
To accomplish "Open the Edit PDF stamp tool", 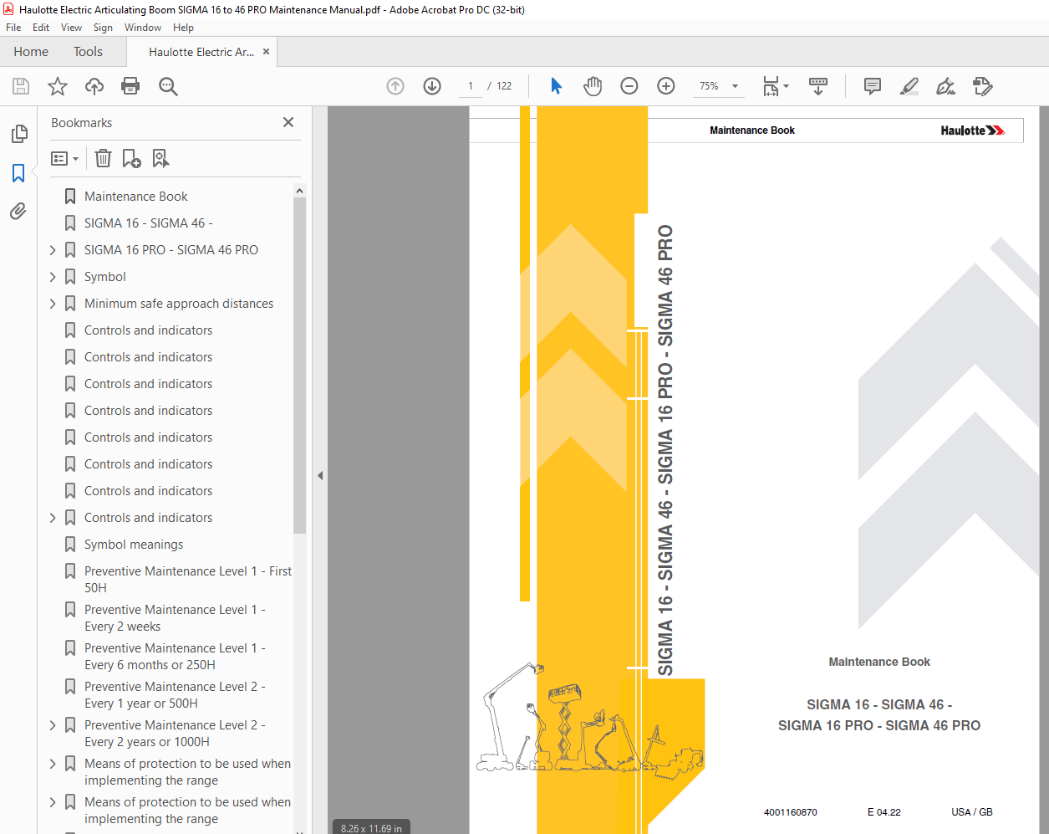I will coord(983,86).
